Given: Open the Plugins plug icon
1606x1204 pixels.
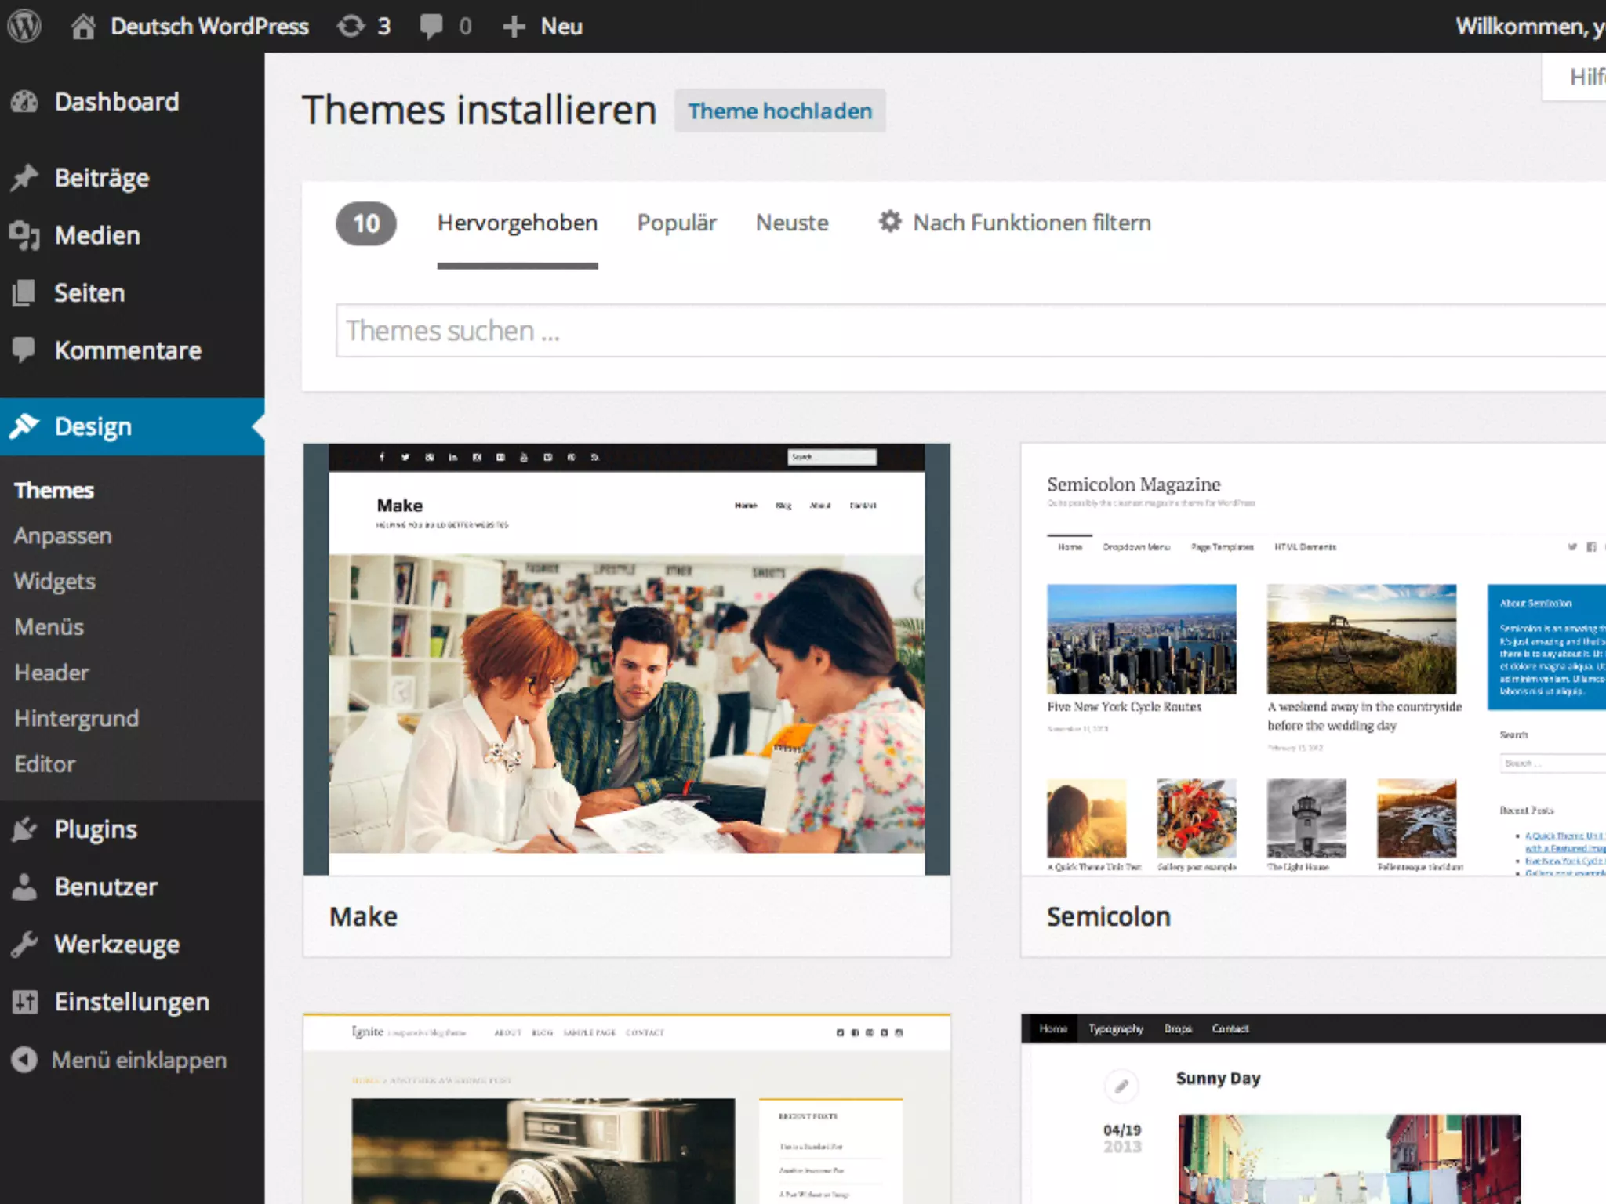Looking at the screenshot, I should tap(24, 829).
